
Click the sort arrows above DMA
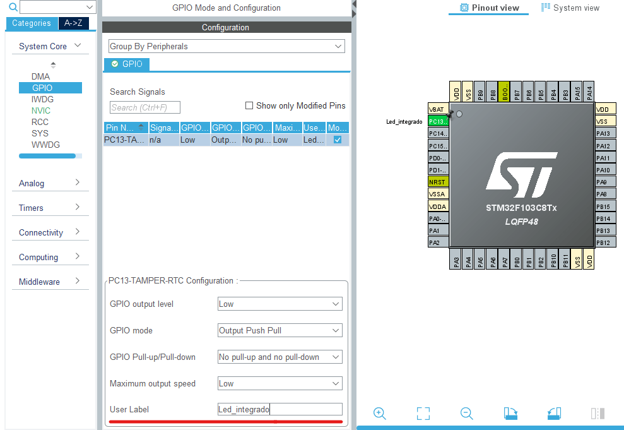pyautogui.click(x=53, y=64)
